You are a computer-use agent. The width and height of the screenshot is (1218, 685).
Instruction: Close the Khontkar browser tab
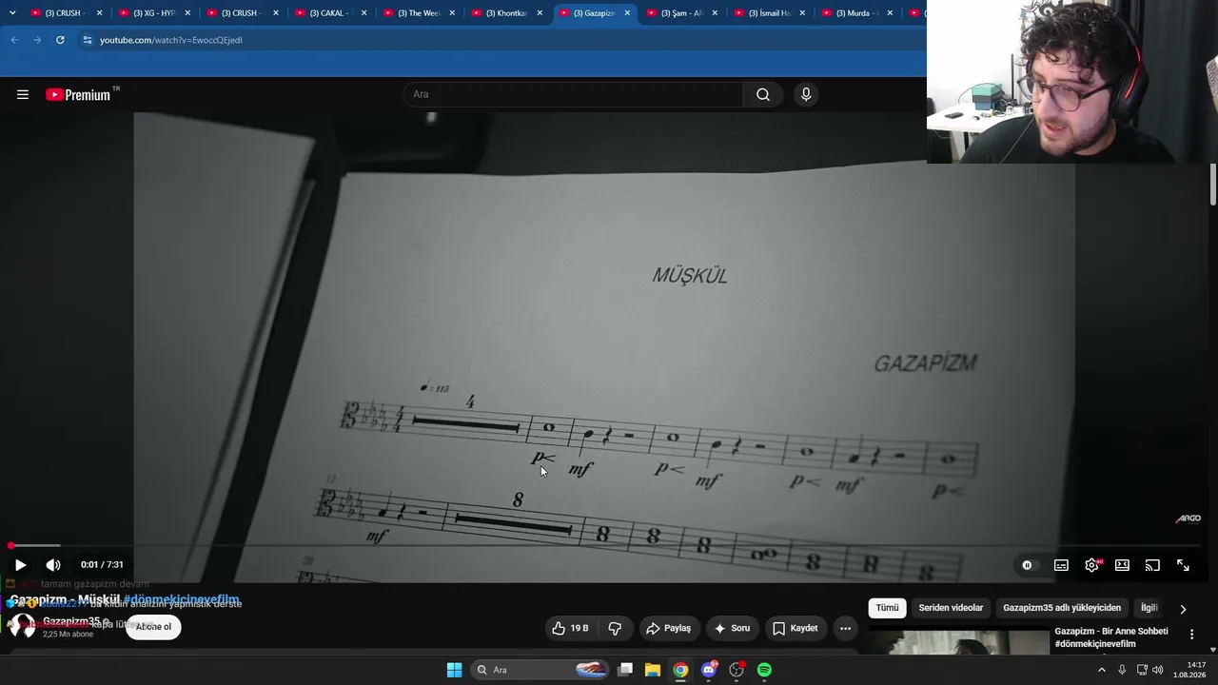tap(539, 13)
